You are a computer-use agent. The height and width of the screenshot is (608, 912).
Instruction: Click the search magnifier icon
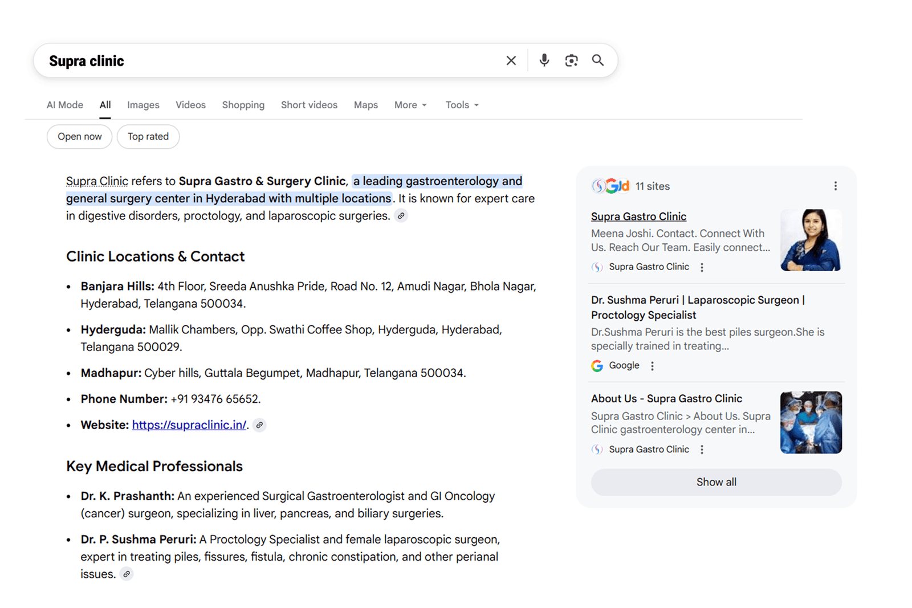tap(598, 60)
